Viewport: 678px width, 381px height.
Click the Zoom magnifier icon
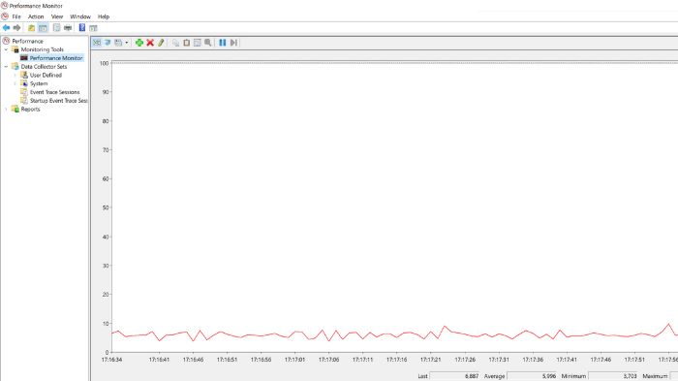point(208,43)
